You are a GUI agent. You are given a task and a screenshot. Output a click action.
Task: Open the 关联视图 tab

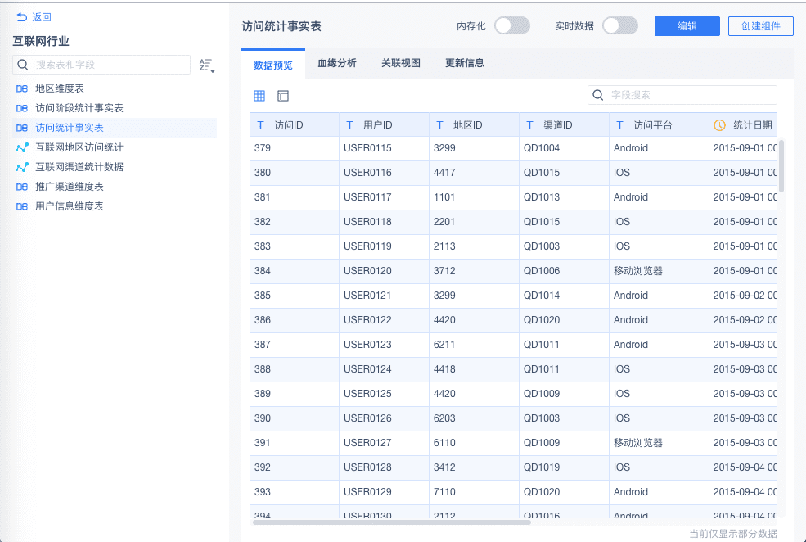401,63
